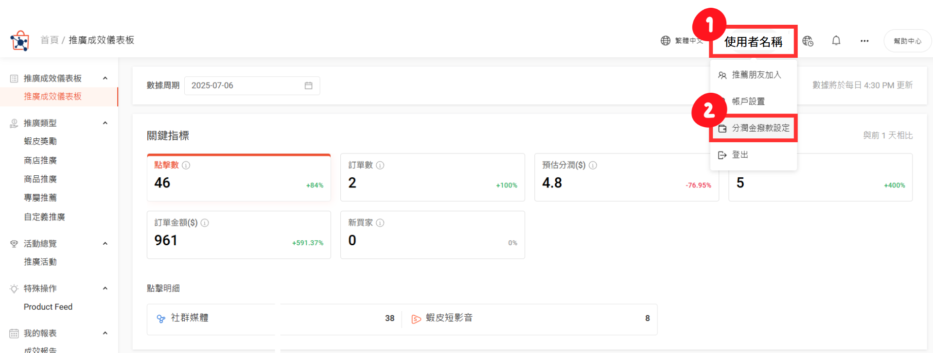
Task: Open 專屬推薦 in the sidebar
Action: [x=40, y=198]
